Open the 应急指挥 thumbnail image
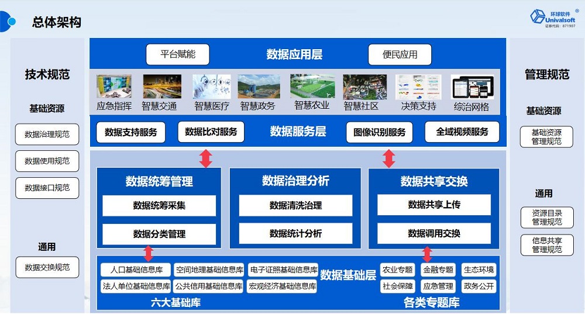The image size is (585, 314). 113,87
